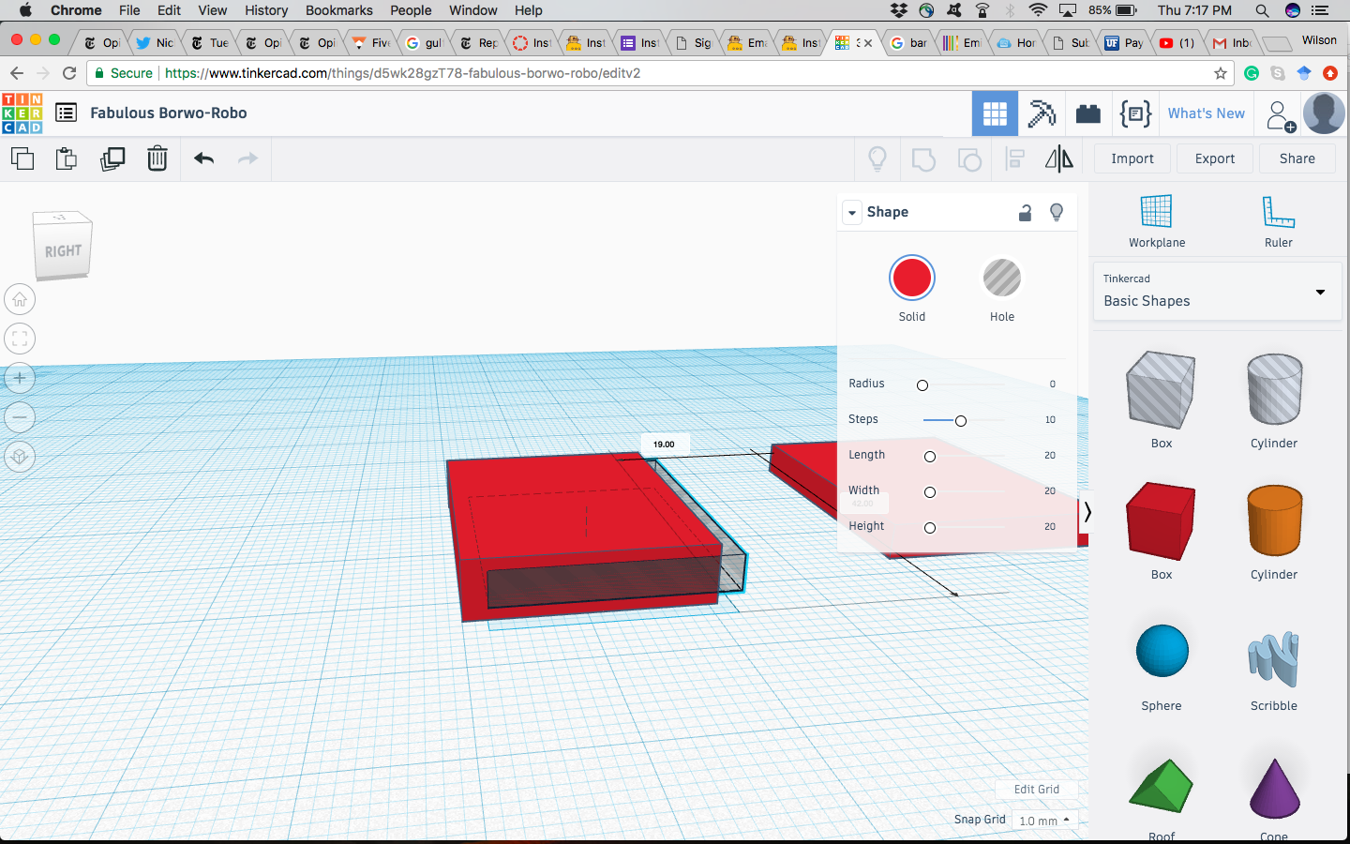
Task: Click the Group shapes icon
Action: 923,158
